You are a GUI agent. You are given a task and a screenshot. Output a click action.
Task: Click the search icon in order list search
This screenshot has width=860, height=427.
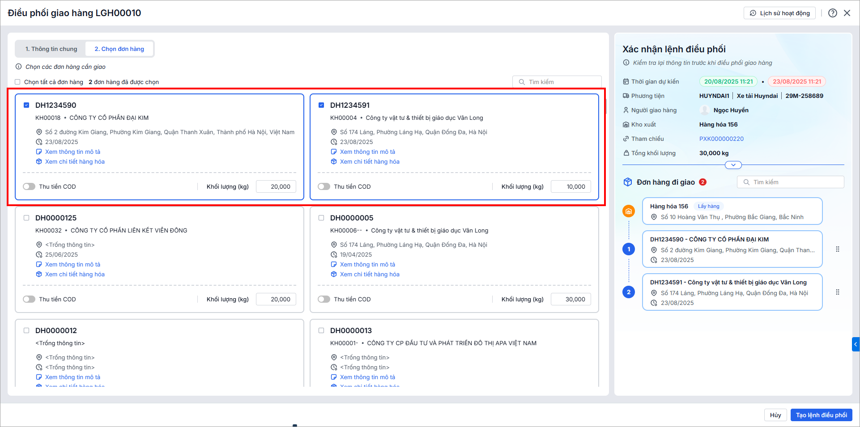click(x=522, y=82)
